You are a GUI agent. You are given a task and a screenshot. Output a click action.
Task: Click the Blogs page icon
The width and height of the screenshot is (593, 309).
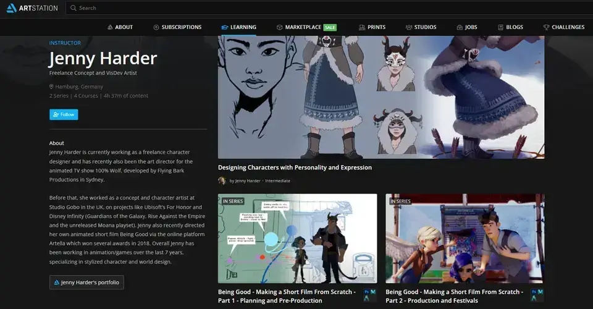501,27
